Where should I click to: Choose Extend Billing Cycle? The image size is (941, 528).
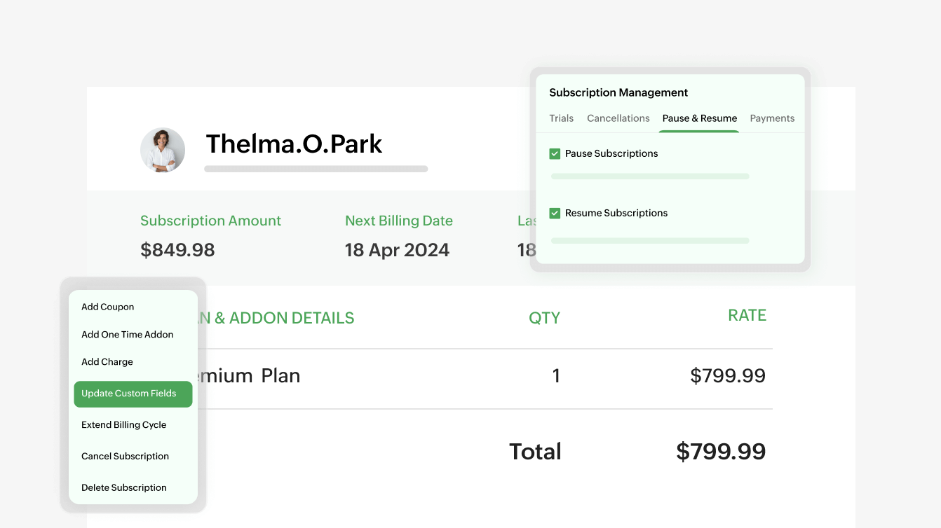pyautogui.click(x=124, y=425)
